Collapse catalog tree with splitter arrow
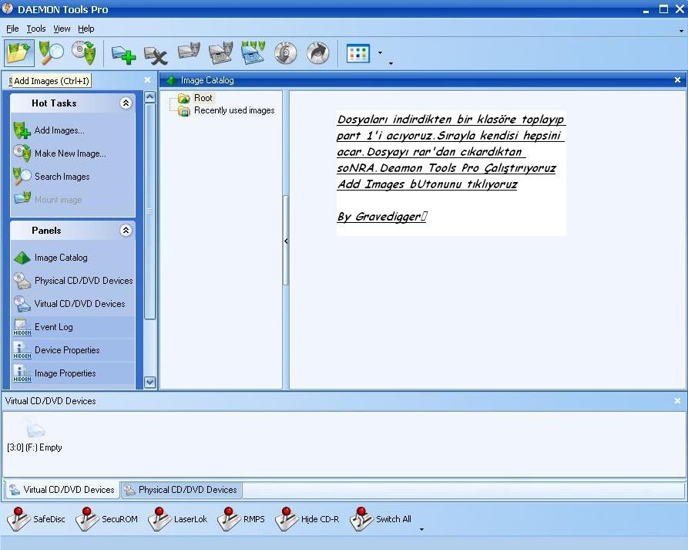 (286, 241)
